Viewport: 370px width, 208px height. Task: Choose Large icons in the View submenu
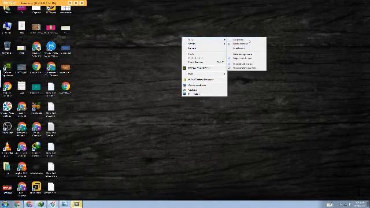coord(247,40)
